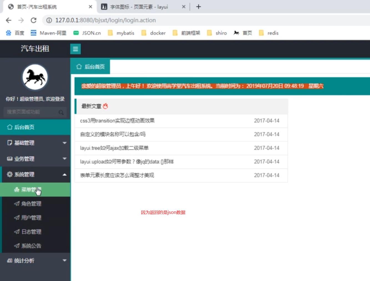Select 后台首页 in the sidebar menu
Viewport: 370px width, 281px height.
pos(35,127)
